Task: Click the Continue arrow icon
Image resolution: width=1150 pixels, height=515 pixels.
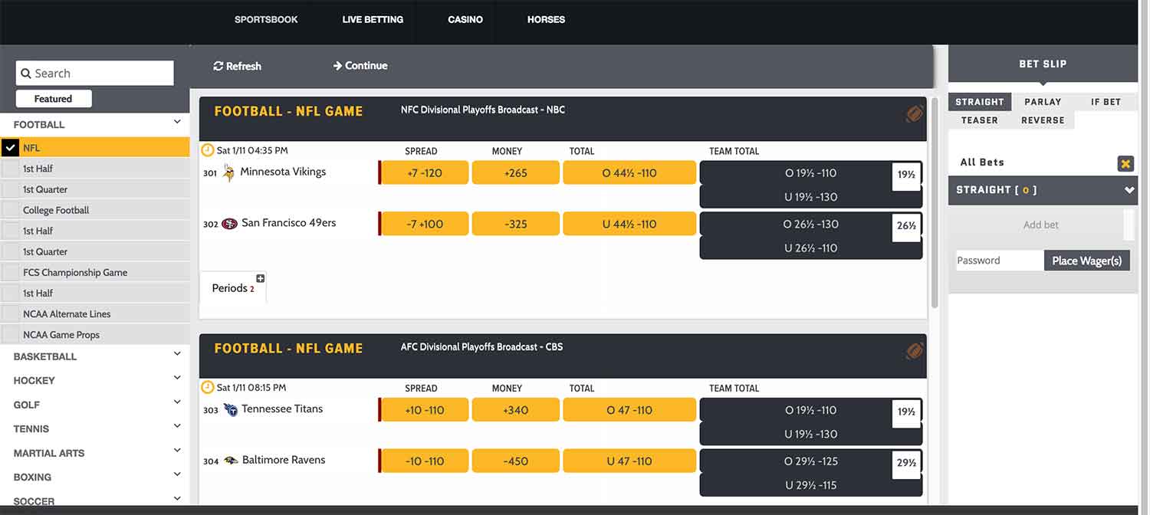Action: click(x=337, y=66)
